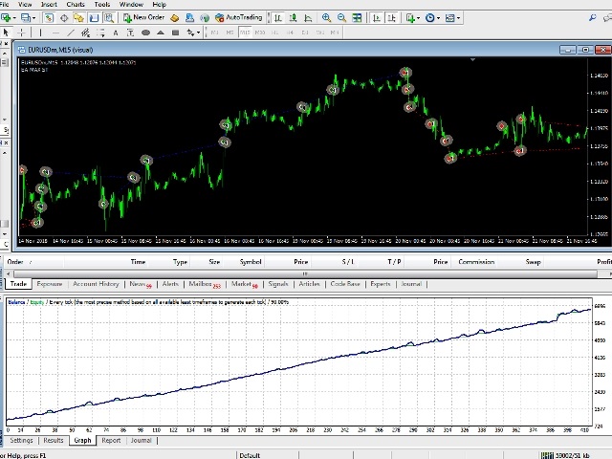Expand the Profiles dropdown arrow
The height and width of the screenshot is (459, 612).
(34, 17)
